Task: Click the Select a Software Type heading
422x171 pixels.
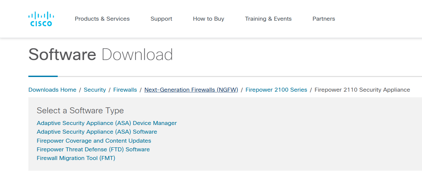Action: 80,111
